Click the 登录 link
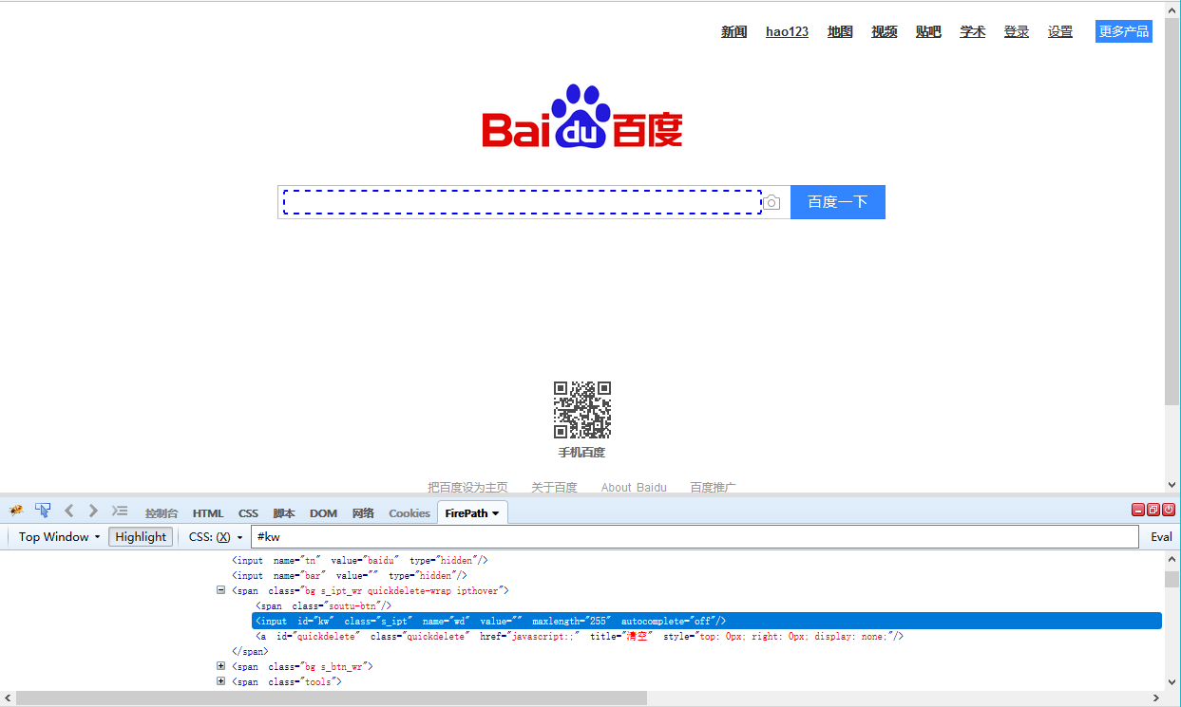This screenshot has height=707, width=1181. click(1017, 31)
